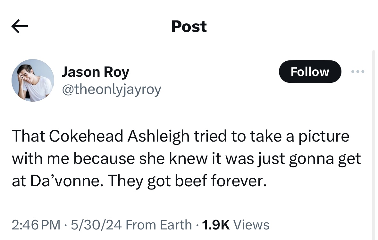The image size is (378, 240).
Task: Tap the Post header title
Action: (189, 27)
